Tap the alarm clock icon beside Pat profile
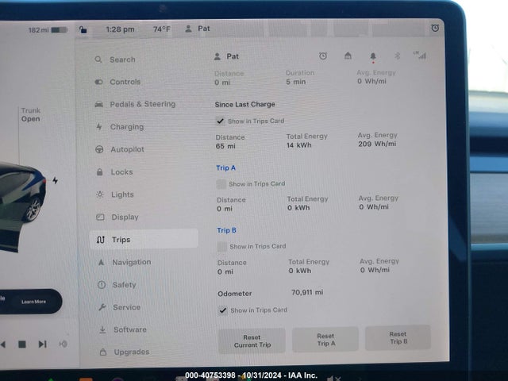This screenshot has width=508, height=381. [x=323, y=56]
